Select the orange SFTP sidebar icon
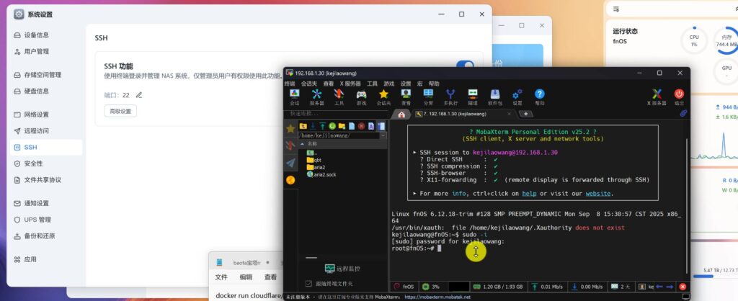The height and width of the screenshot is (301, 738). click(x=290, y=179)
